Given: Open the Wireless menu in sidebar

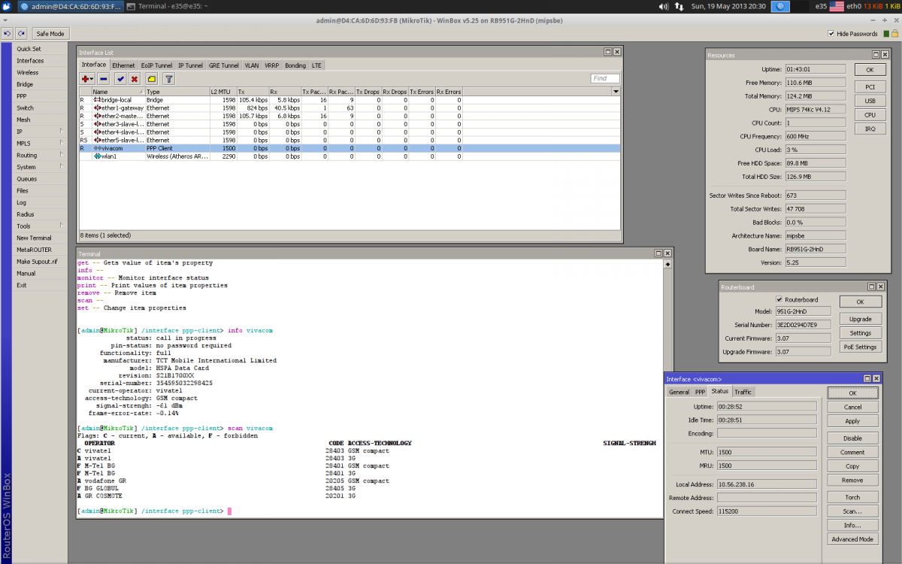Looking at the screenshot, I should [28, 73].
